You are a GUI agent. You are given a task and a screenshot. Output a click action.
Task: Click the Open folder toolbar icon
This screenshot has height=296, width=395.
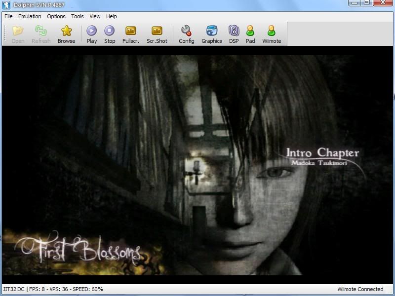click(x=18, y=31)
